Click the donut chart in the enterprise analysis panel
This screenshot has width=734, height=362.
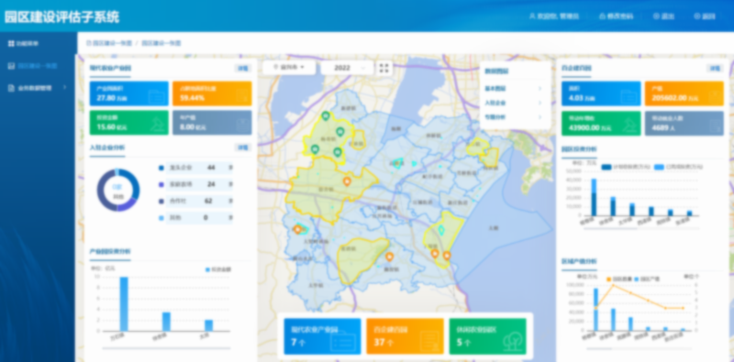118,191
